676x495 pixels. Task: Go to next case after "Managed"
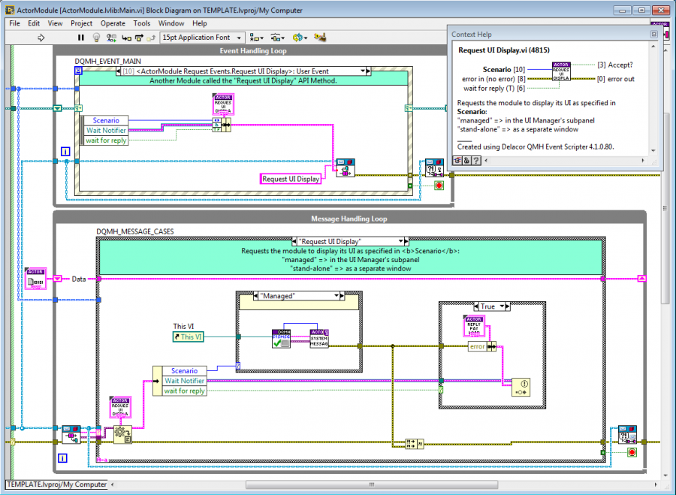[x=343, y=296]
